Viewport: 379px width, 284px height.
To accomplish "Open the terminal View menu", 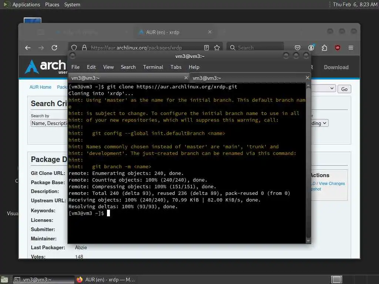I will click(108, 67).
